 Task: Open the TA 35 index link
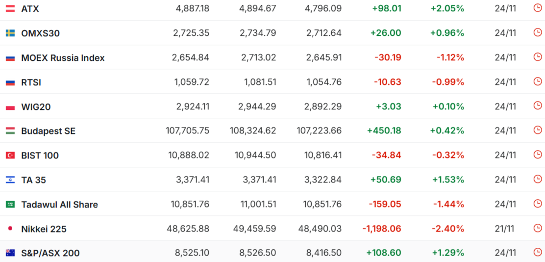[x=33, y=180]
